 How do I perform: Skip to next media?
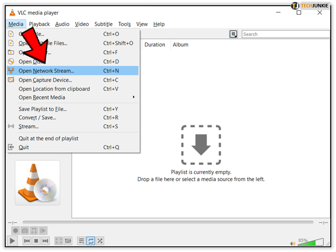pyautogui.click(x=45, y=241)
